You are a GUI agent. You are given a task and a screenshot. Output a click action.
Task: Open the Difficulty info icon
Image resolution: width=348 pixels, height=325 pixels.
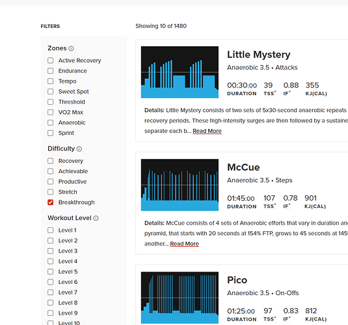pyautogui.click(x=79, y=149)
